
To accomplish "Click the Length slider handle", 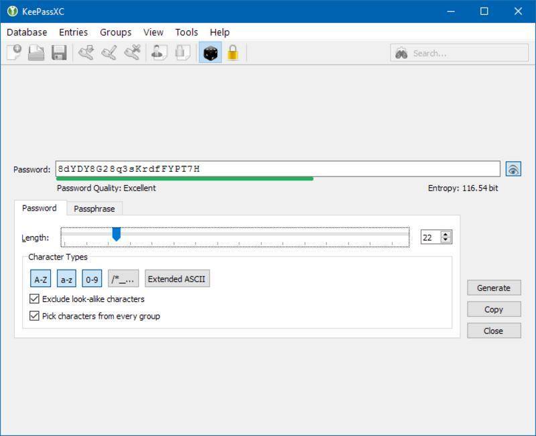I will click(x=116, y=234).
